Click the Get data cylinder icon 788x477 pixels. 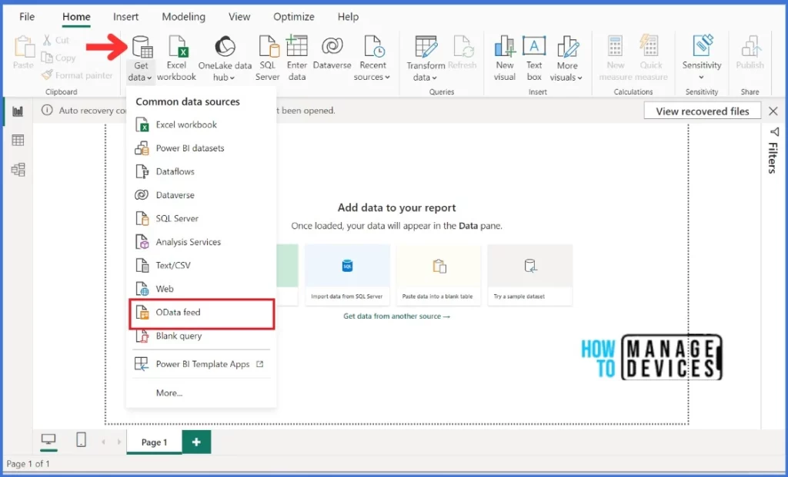[142, 47]
